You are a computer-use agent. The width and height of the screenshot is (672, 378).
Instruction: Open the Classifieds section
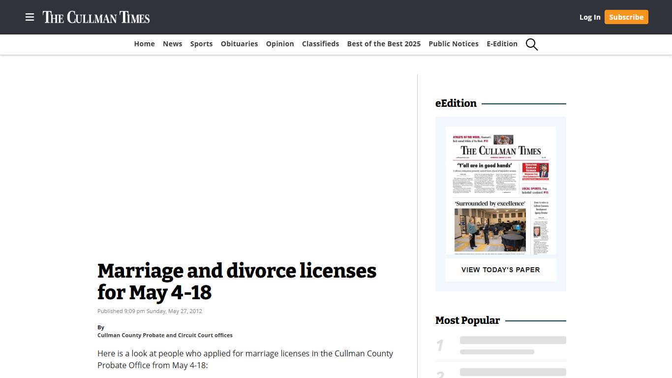pos(320,44)
